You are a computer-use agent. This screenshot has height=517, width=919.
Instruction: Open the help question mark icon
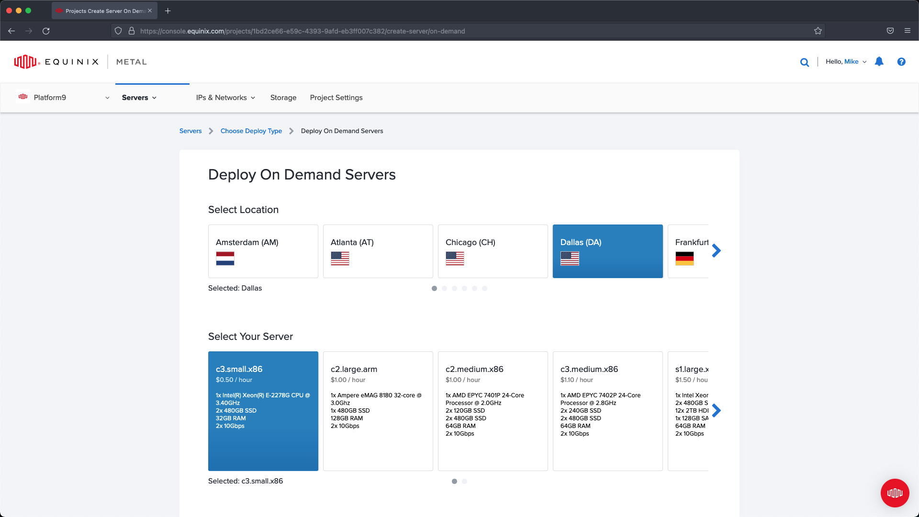901,62
